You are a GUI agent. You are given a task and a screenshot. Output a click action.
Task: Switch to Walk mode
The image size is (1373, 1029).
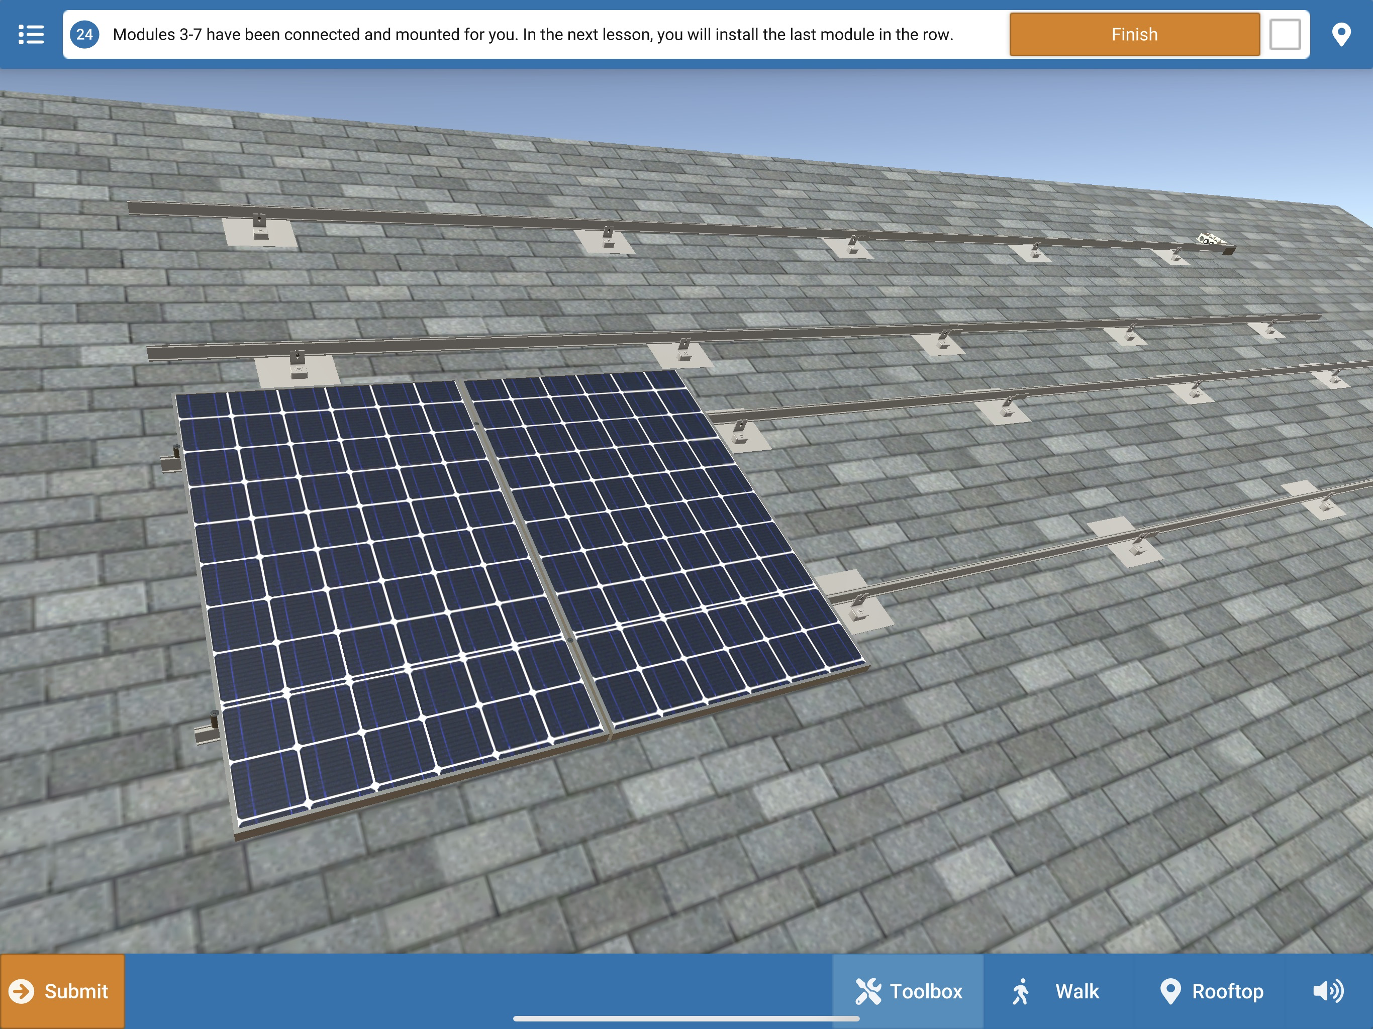(x=1054, y=991)
